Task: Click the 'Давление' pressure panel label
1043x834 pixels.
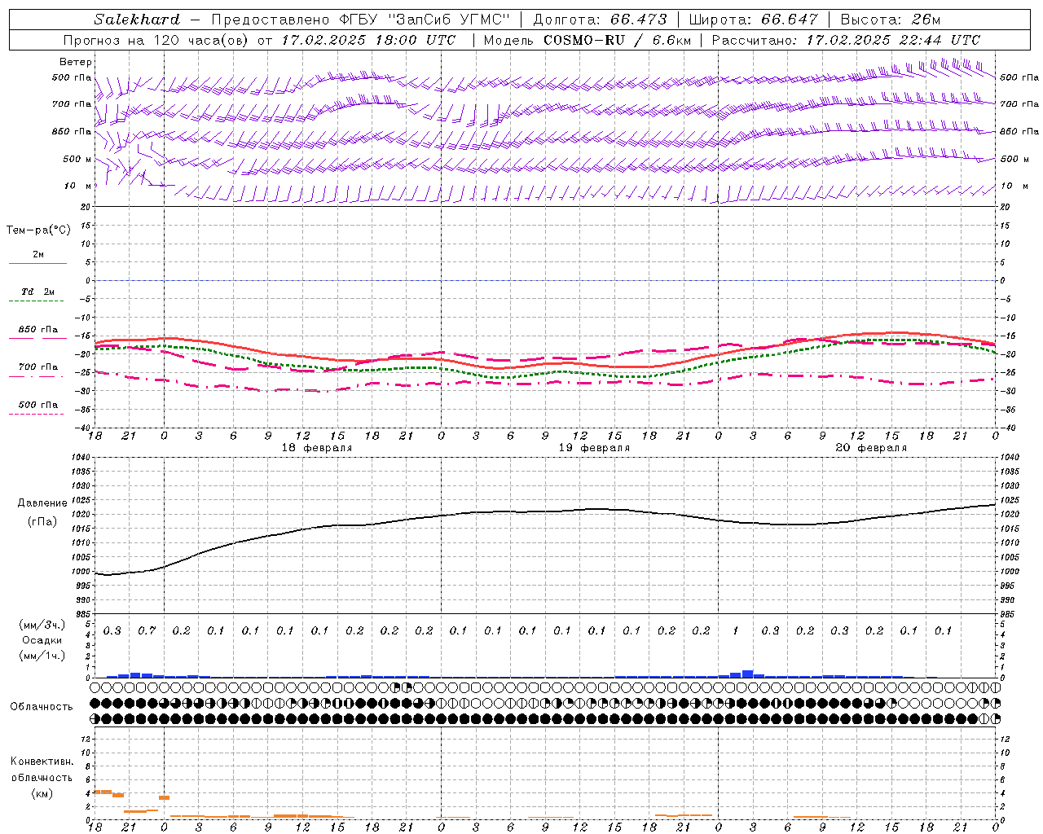Action: (x=42, y=503)
